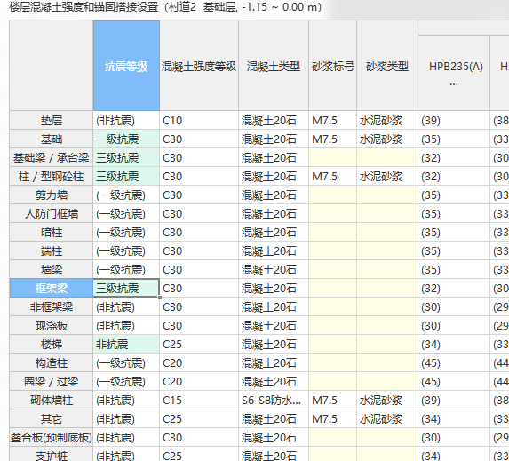Select the 现浇板 row header
This screenshot has width=509, height=461.
pyautogui.click(x=52, y=326)
